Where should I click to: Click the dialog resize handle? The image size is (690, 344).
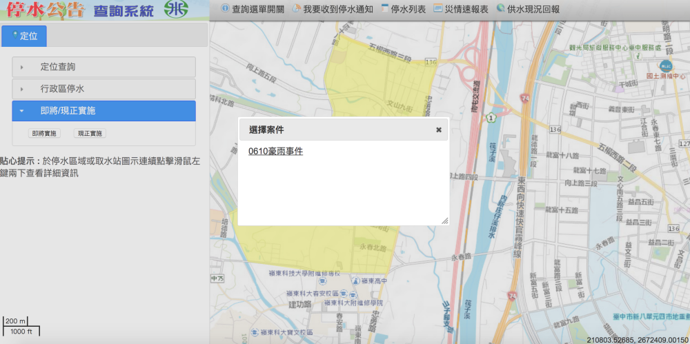tap(445, 221)
